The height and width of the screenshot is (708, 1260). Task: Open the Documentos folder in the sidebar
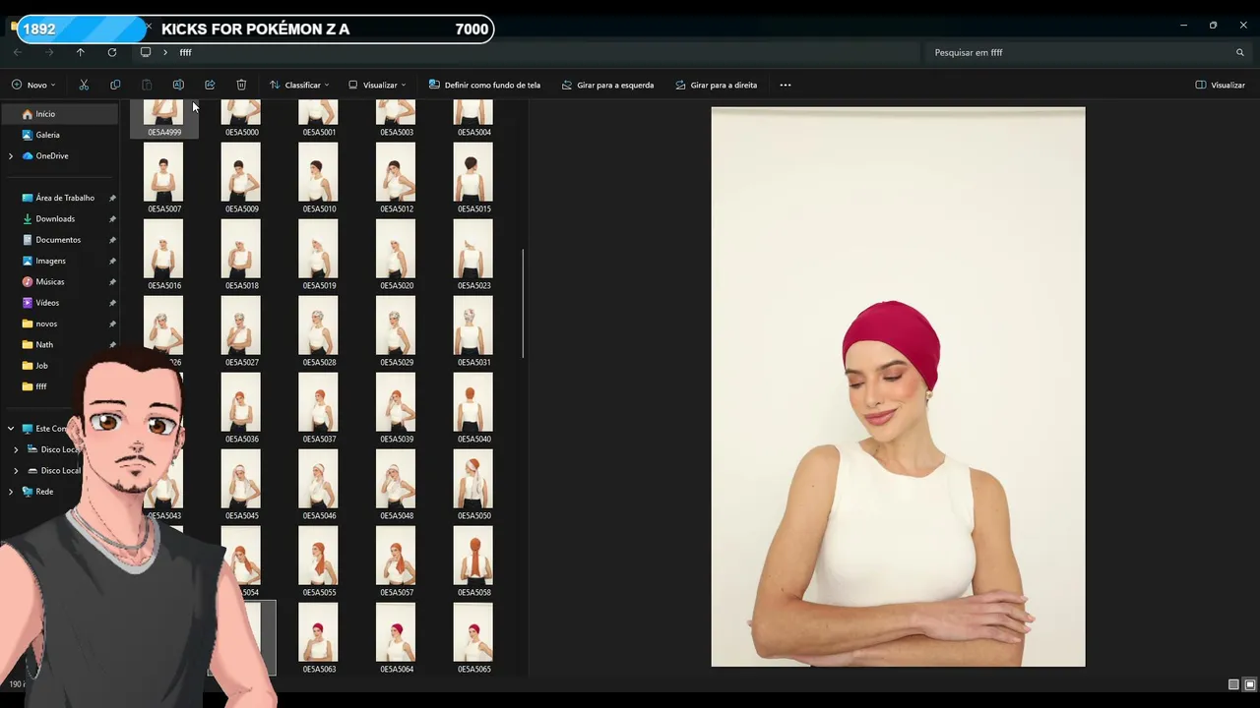point(59,240)
